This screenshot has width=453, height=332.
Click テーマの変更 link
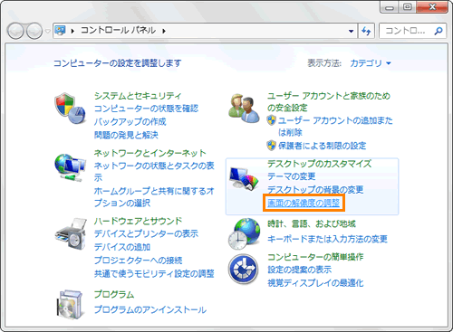click(292, 176)
